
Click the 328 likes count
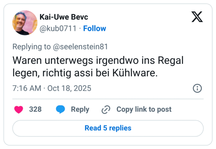35,109
